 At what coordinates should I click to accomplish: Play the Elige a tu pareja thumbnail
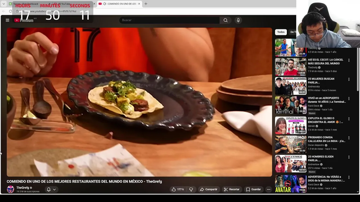click(x=291, y=163)
